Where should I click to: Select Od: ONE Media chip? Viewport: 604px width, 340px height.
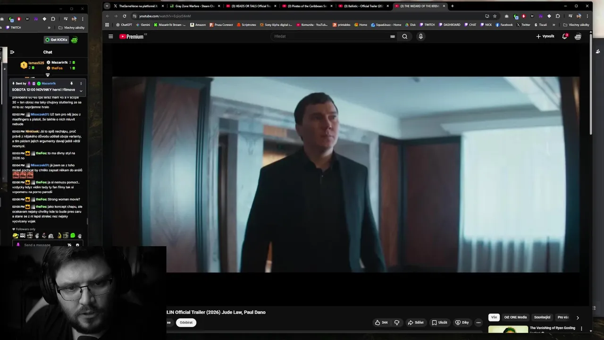tap(515, 317)
